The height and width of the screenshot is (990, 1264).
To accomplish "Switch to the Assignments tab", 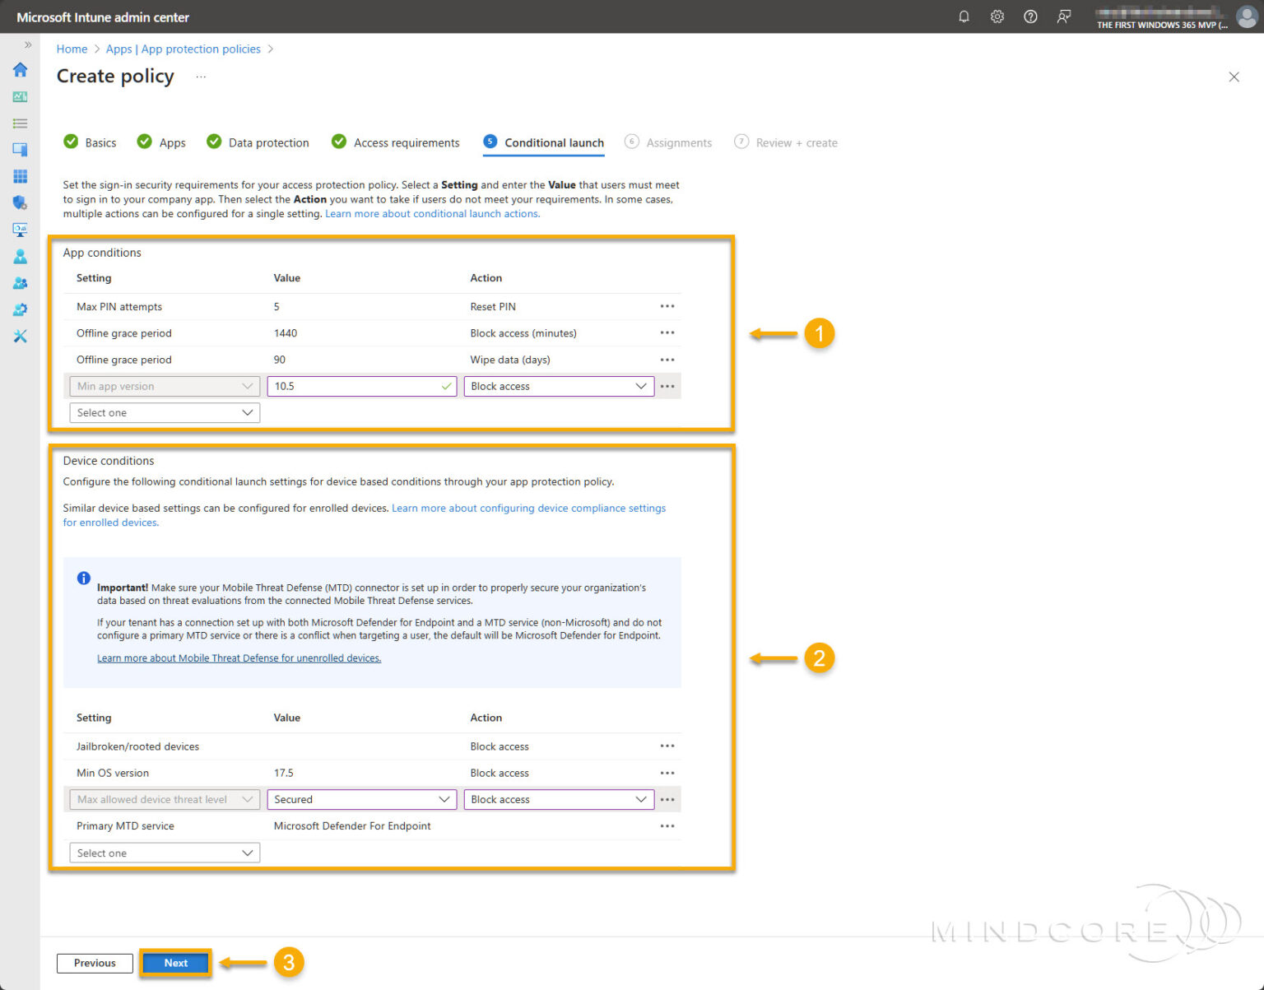I will point(678,142).
